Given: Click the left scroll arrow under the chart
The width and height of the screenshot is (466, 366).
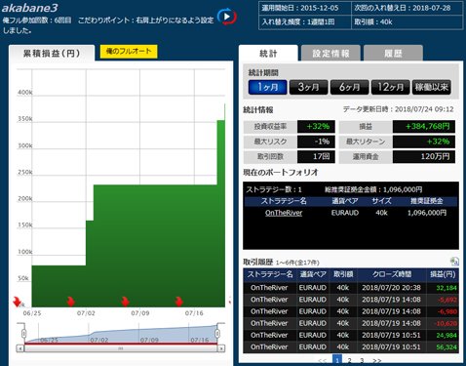Looking at the screenshot, I should (20, 348).
